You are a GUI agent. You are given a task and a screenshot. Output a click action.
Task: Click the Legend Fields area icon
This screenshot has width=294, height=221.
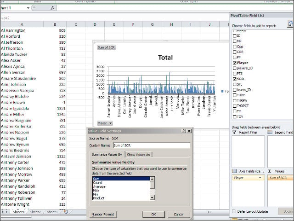point(270,132)
